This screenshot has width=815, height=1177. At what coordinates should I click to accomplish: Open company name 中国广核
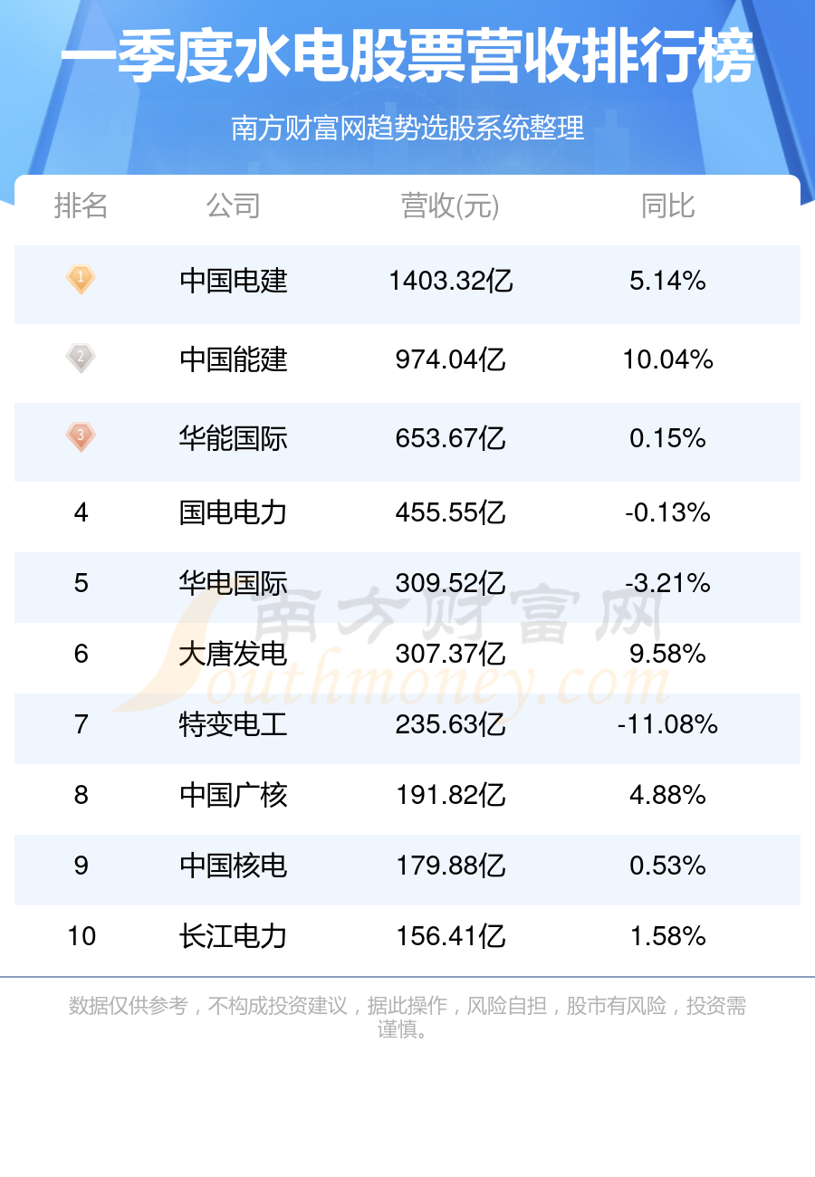pyautogui.click(x=234, y=795)
